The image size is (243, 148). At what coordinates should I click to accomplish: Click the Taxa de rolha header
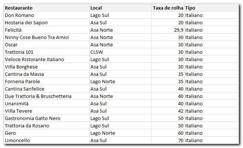[x=168, y=8]
